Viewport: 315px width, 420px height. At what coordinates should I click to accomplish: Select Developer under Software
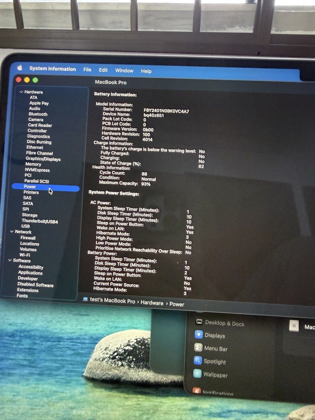coord(28,278)
